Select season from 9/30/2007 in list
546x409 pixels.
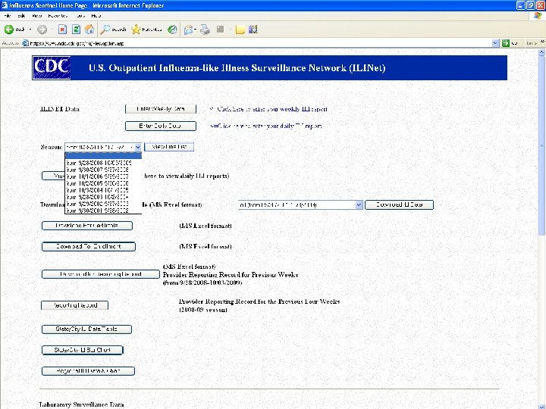coord(103,170)
